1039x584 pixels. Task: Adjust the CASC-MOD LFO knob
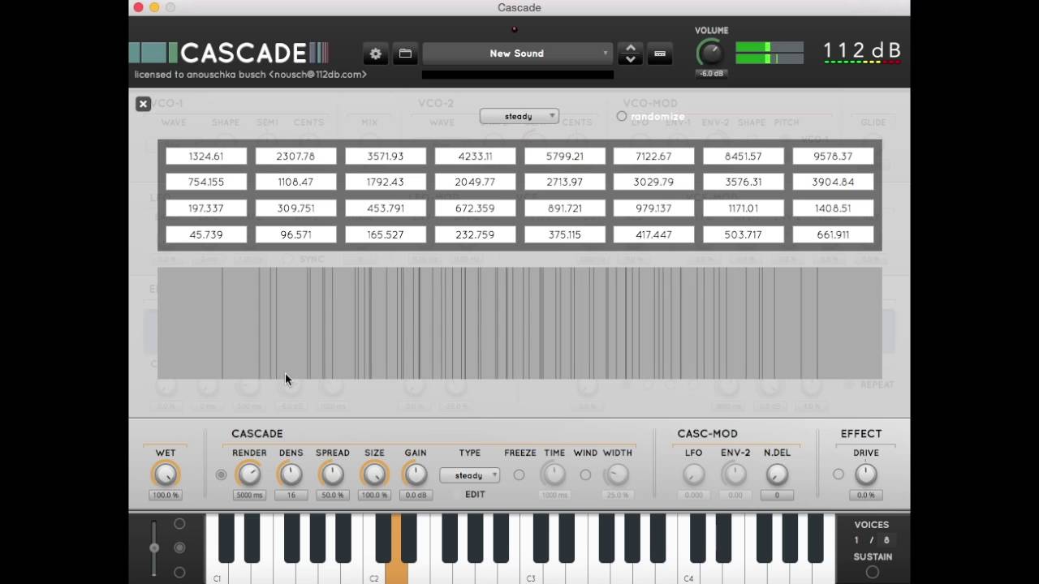[x=694, y=474]
